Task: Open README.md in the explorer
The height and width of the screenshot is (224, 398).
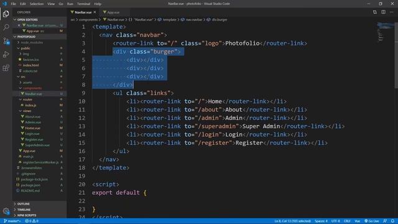Action: tap(30, 191)
